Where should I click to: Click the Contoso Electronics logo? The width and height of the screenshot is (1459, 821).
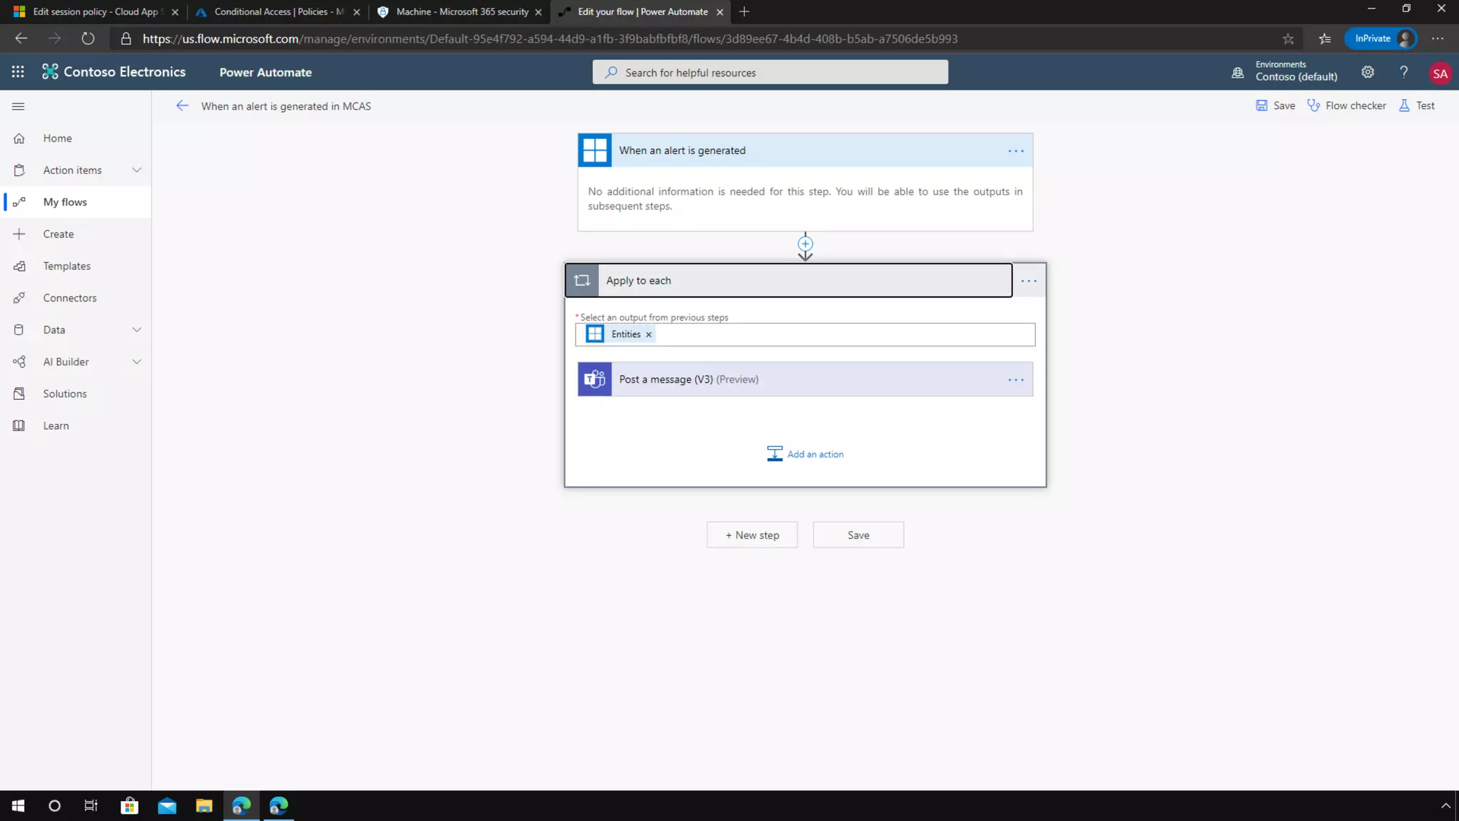114,72
